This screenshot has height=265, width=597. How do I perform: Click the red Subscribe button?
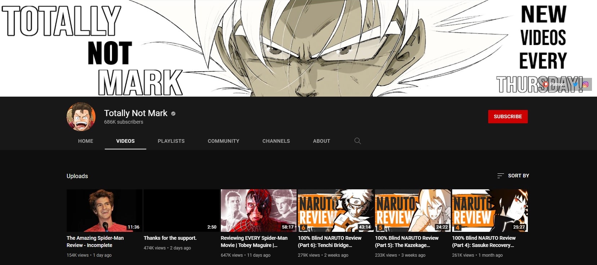click(x=508, y=116)
